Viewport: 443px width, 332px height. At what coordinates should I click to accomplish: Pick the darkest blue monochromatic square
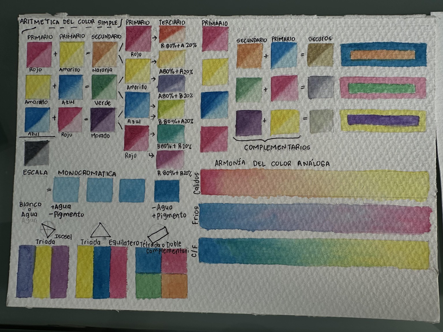click(167, 191)
